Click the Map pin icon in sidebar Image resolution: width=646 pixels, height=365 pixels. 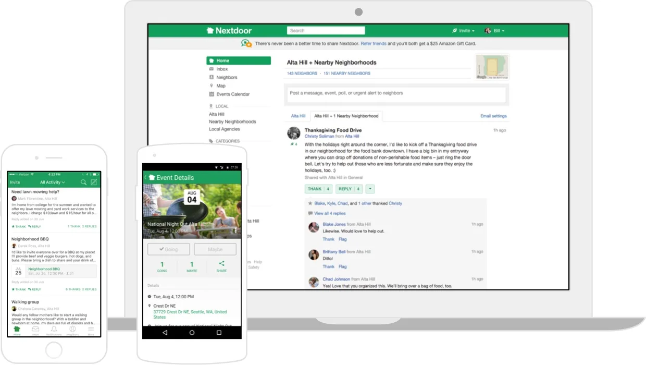point(211,86)
